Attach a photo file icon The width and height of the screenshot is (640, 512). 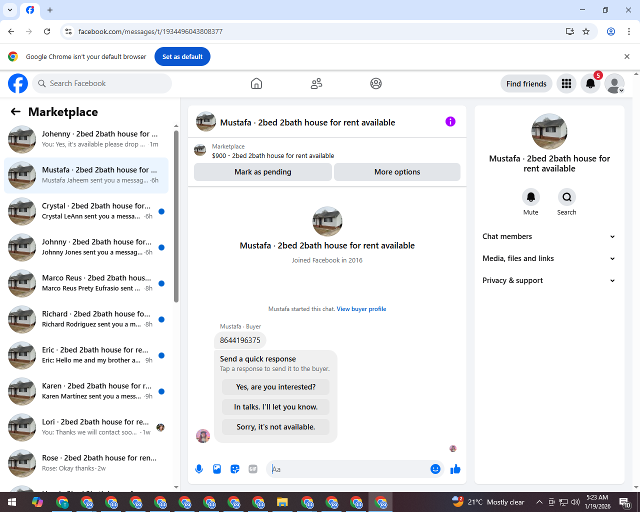click(x=217, y=469)
